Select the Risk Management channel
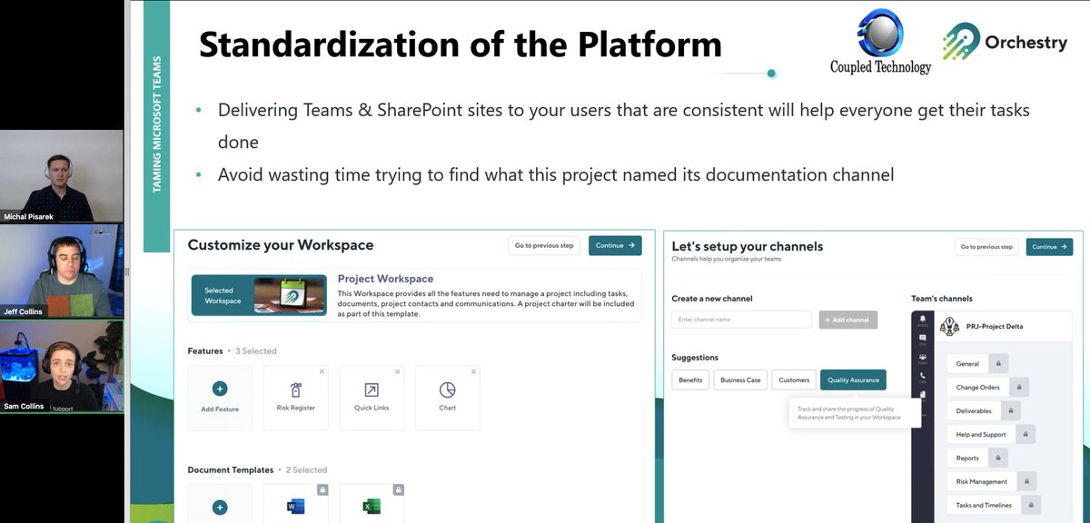 (x=981, y=481)
